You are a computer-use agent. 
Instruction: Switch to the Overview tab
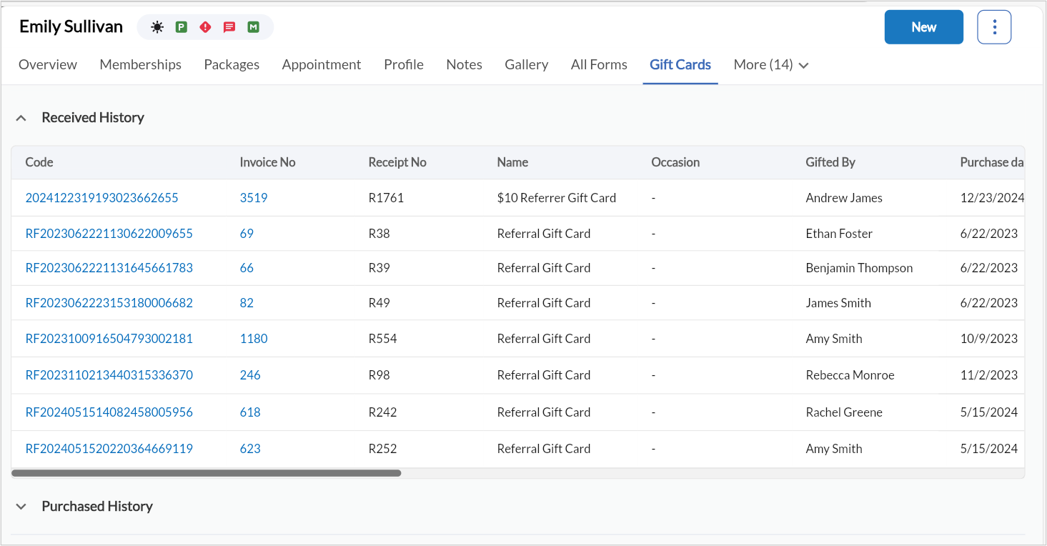[48, 65]
